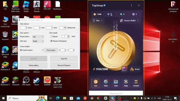Click the 123 folder desktop icon
180x101 pixels.
coord(5,6)
